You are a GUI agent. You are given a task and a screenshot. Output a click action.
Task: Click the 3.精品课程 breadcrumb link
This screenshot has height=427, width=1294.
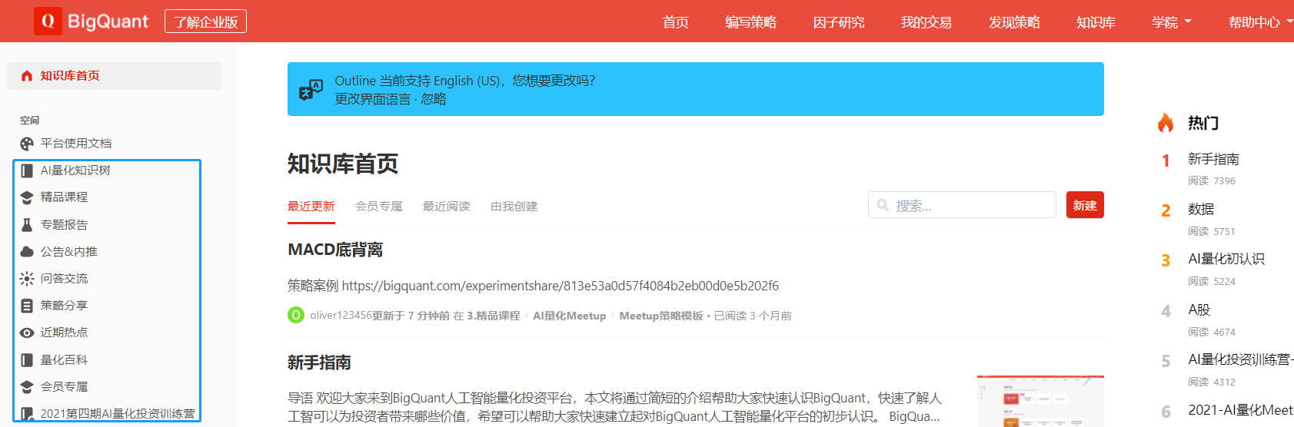point(494,316)
